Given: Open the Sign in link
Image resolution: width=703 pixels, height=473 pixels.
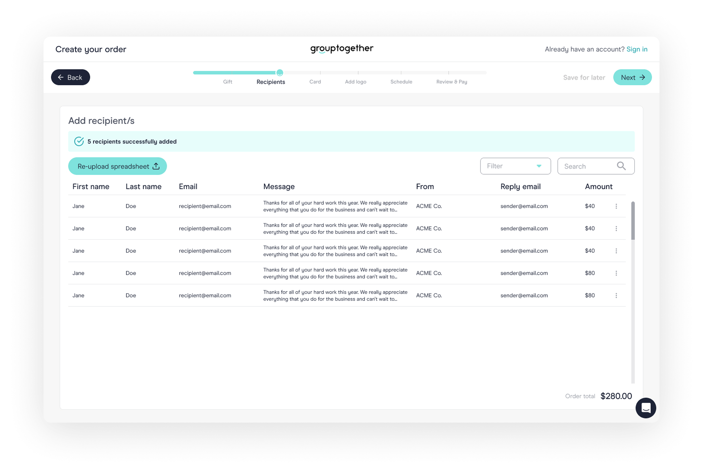Looking at the screenshot, I should (x=637, y=49).
